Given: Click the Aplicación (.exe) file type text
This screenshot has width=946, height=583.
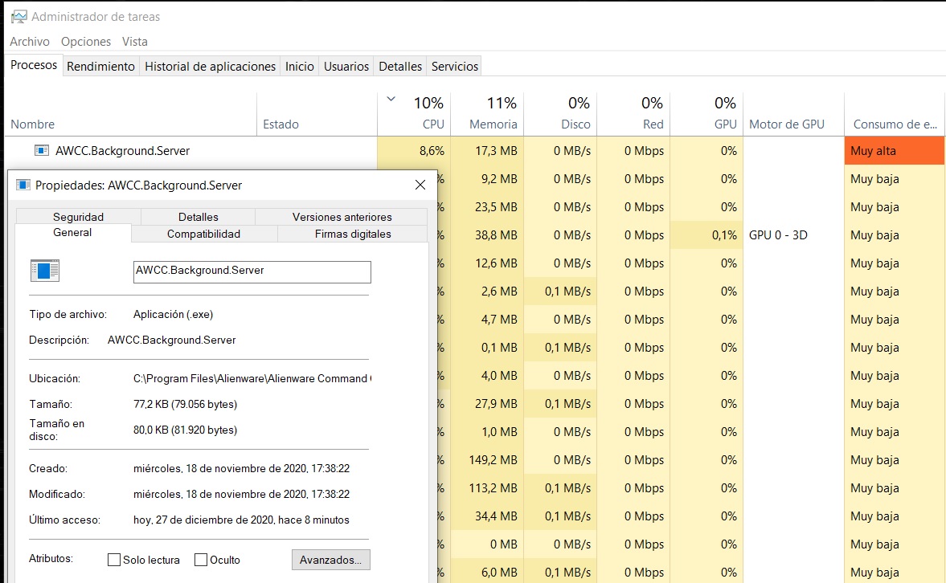Looking at the screenshot, I should (173, 315).
